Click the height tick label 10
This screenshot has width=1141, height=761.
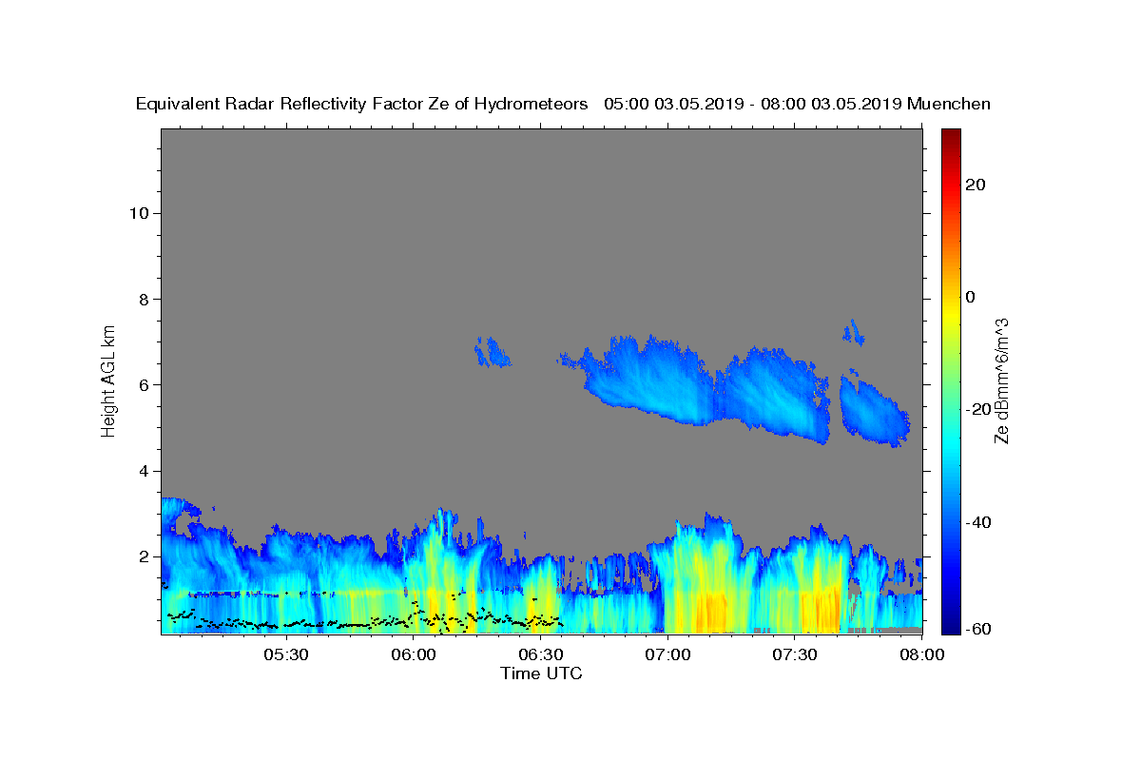pyautogui.click(x=139, y=213)
